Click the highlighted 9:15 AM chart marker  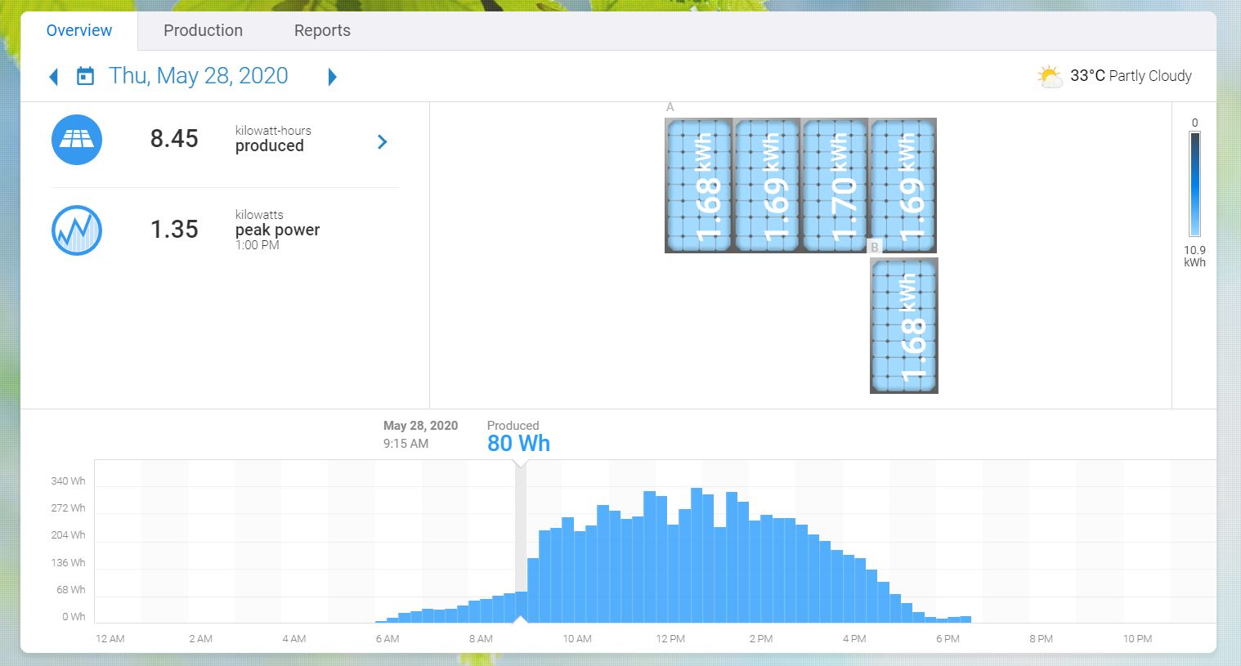point(521,542)
